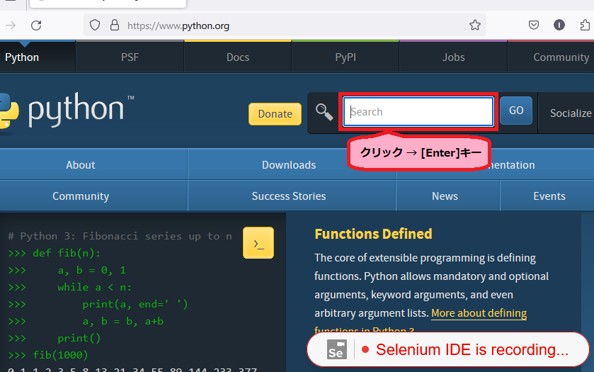This screenshot has height=372, width=594.
Task: Click the browser reload icon
Action: pyautogui.click(x=36, y=26)
